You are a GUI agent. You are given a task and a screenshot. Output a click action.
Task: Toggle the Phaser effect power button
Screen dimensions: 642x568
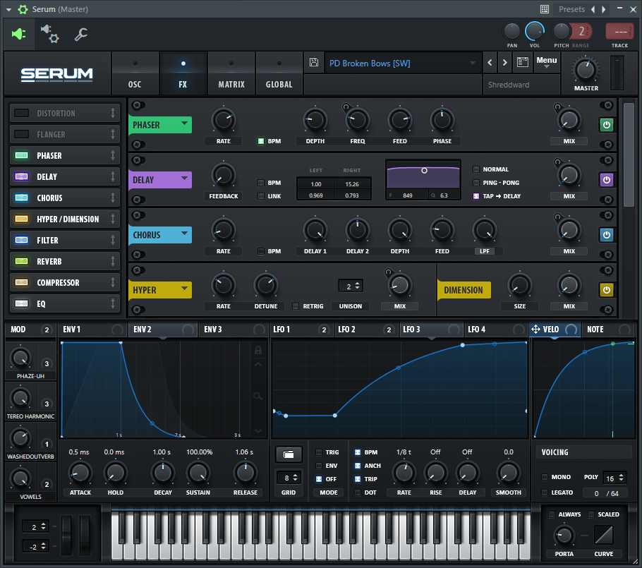(x=607, y=125)
